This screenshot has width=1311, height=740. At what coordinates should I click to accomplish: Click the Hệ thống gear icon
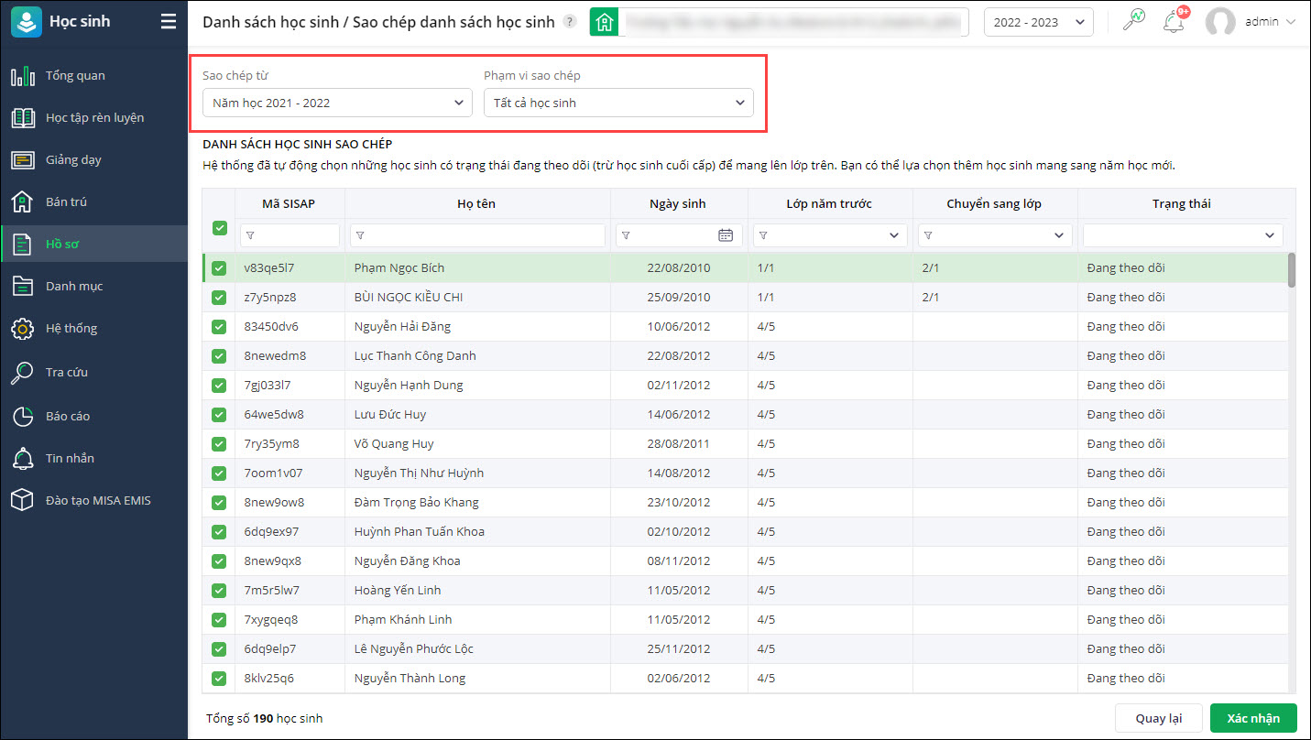(x=23, y=329)
